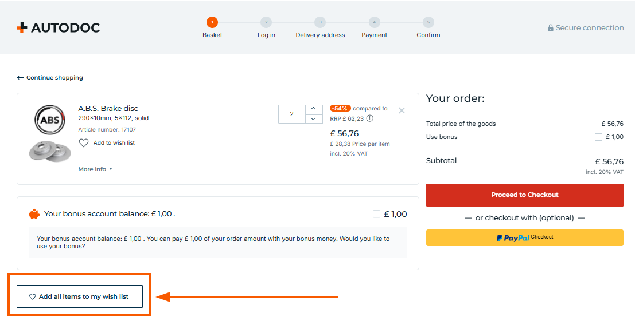The width and height of the screenshot is (635, 317).
Task: Decrease brake disc quantity
Action: click(313, 118)
